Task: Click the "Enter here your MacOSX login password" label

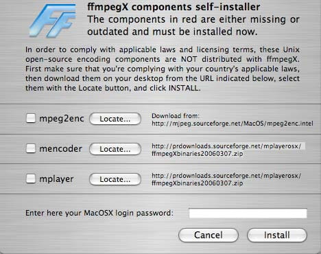Action: pyautogui.click(x=99, y=213)
